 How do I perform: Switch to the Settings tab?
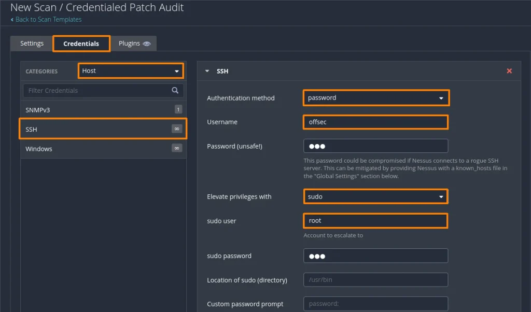pos(32,44)
